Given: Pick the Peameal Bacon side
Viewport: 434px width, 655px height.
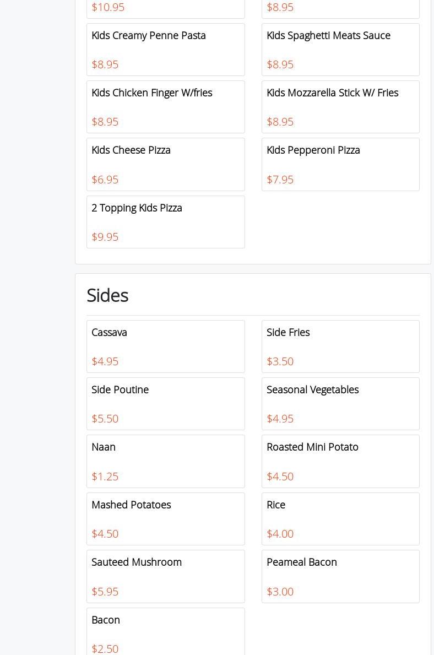Looking at the screenshot, I should coord(340,576).
